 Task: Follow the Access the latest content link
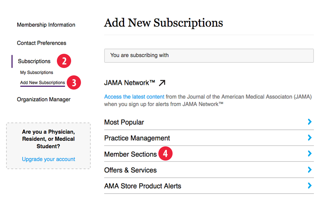134,97
